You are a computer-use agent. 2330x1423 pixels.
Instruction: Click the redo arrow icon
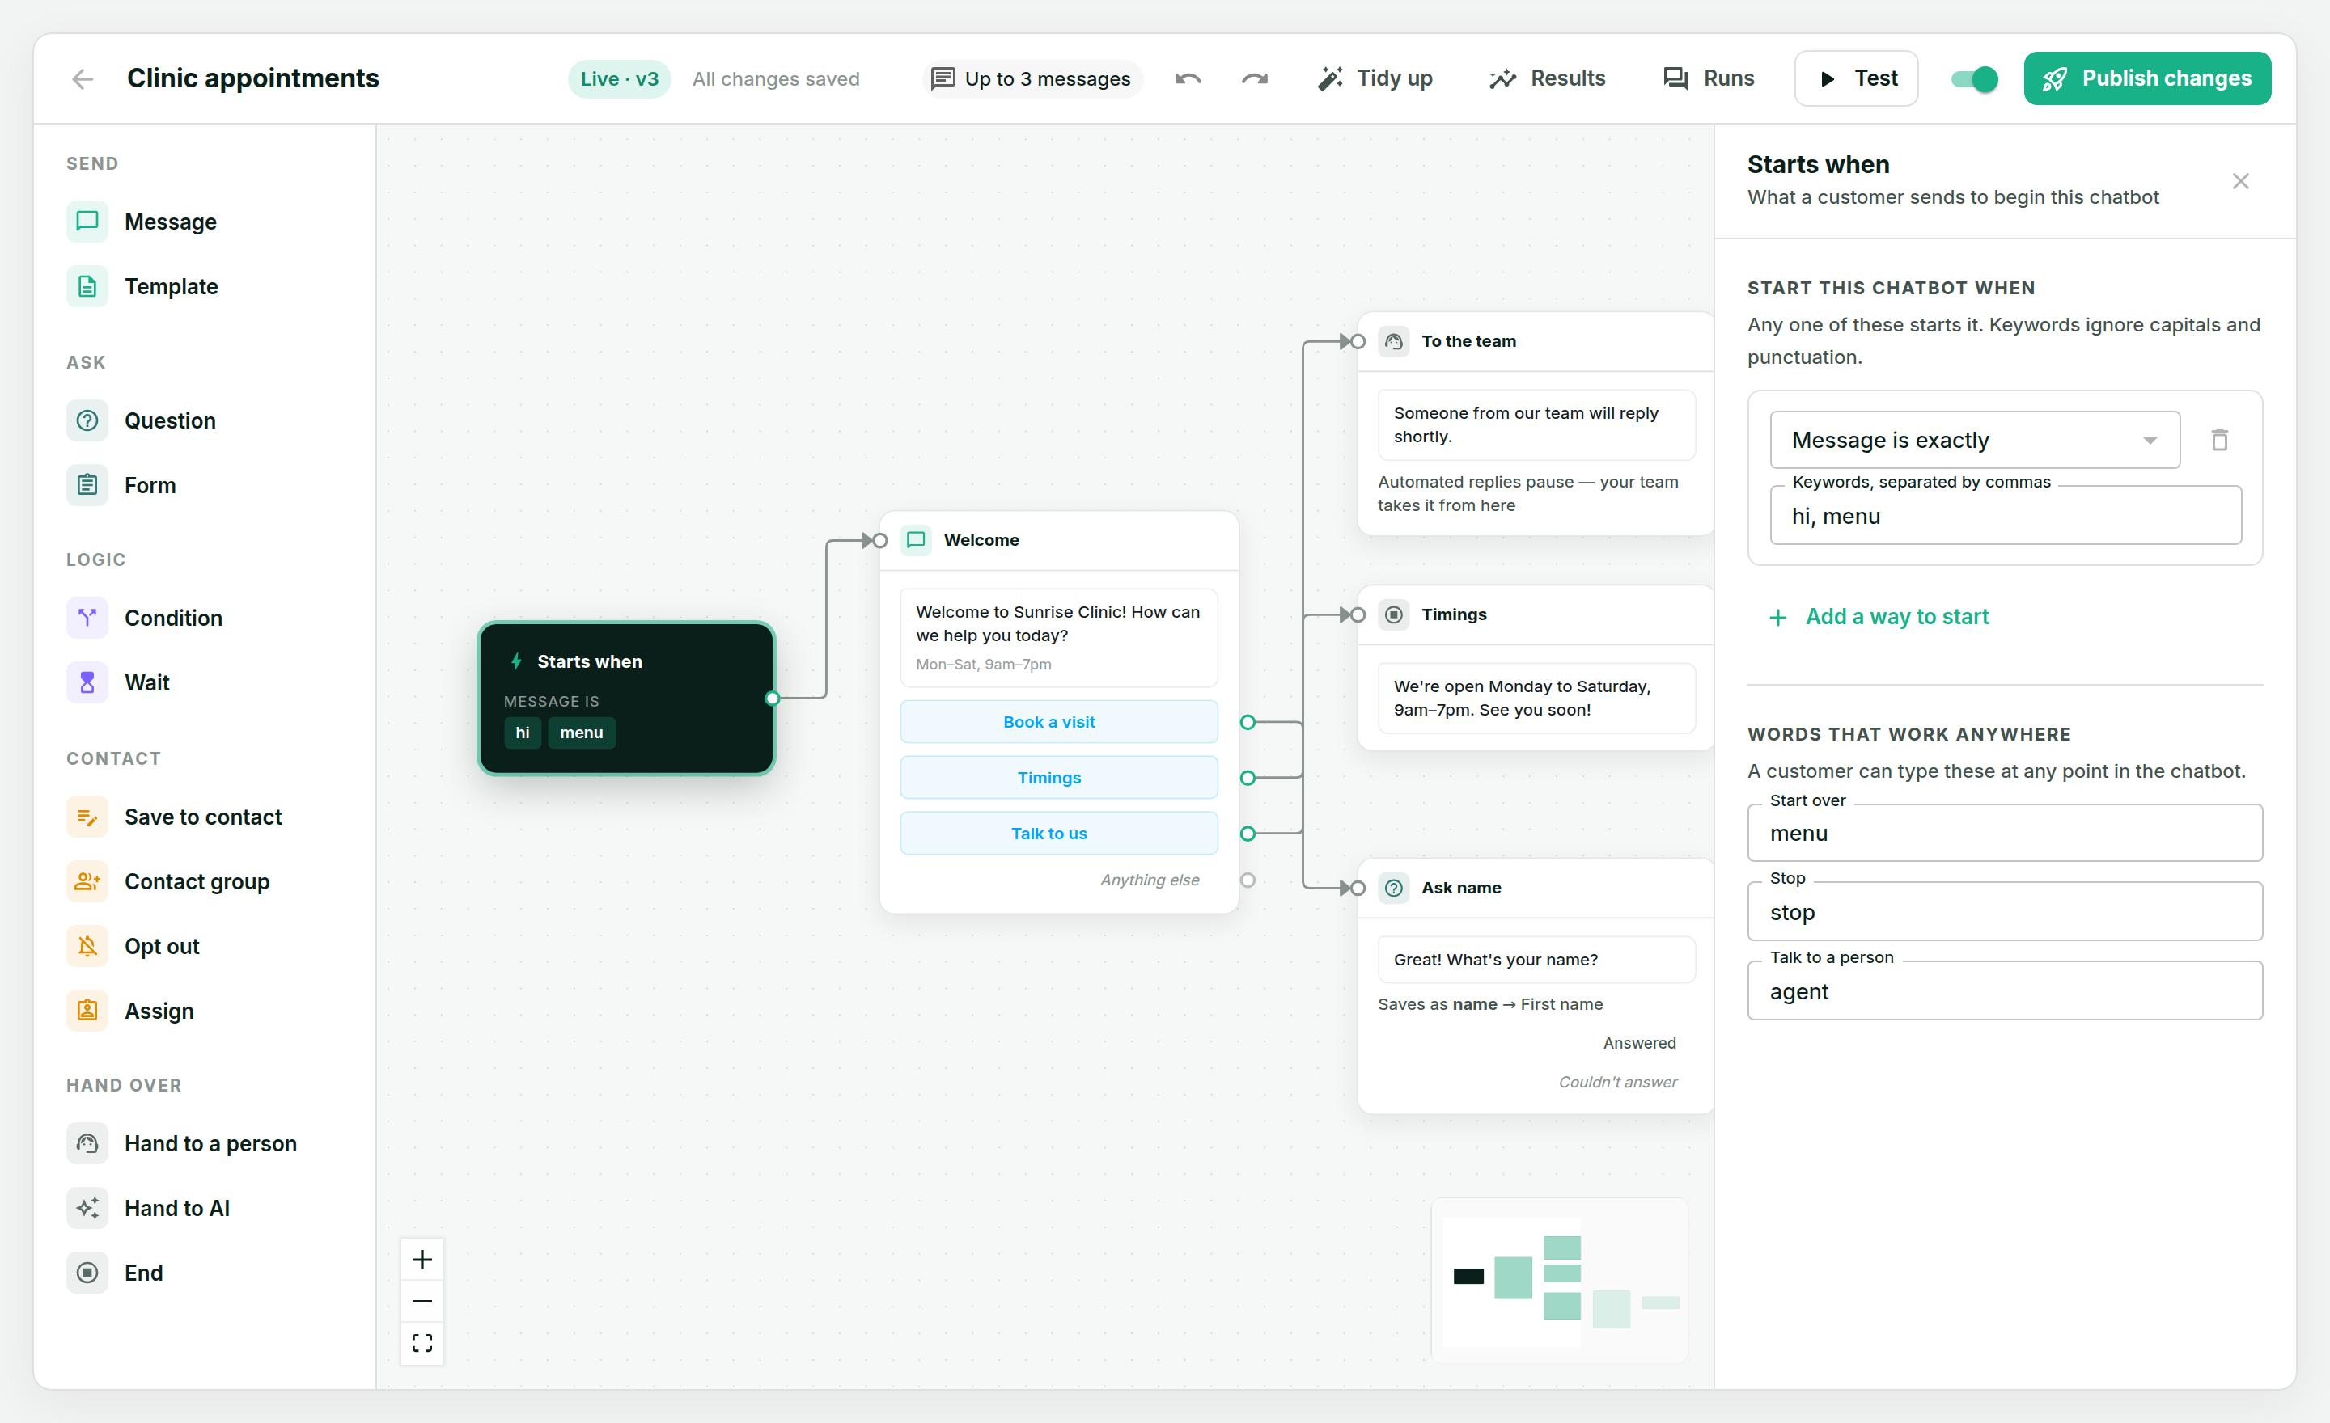tap(1254, 78)
